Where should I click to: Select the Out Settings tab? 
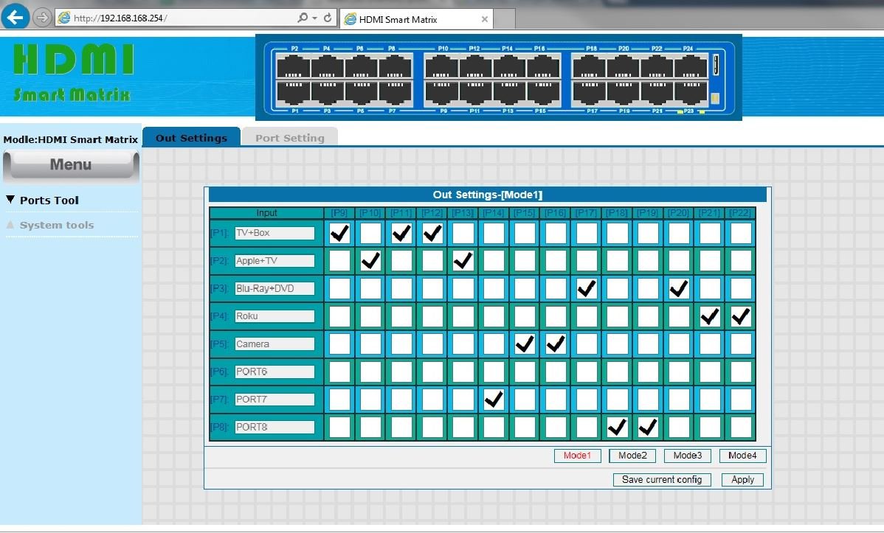click(x=191, y=138)
